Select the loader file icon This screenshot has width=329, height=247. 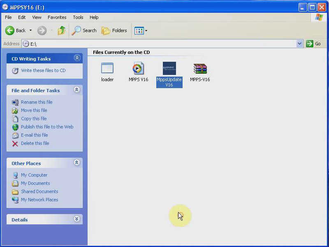tap(107, 68)
